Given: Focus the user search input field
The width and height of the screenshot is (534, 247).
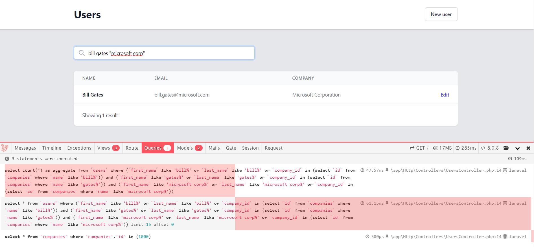Looking at the screenshot, I should (x=164, y=53).
